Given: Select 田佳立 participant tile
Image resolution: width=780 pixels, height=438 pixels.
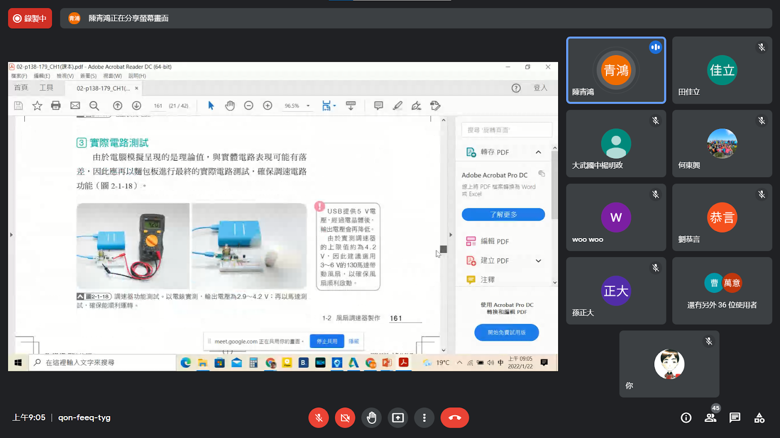Looking at the screenshot, I should pyautogui.click(x=722, y=70).
